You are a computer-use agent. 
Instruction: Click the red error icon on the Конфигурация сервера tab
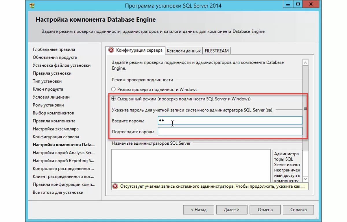pyautogui.click(x=111, y=50)
